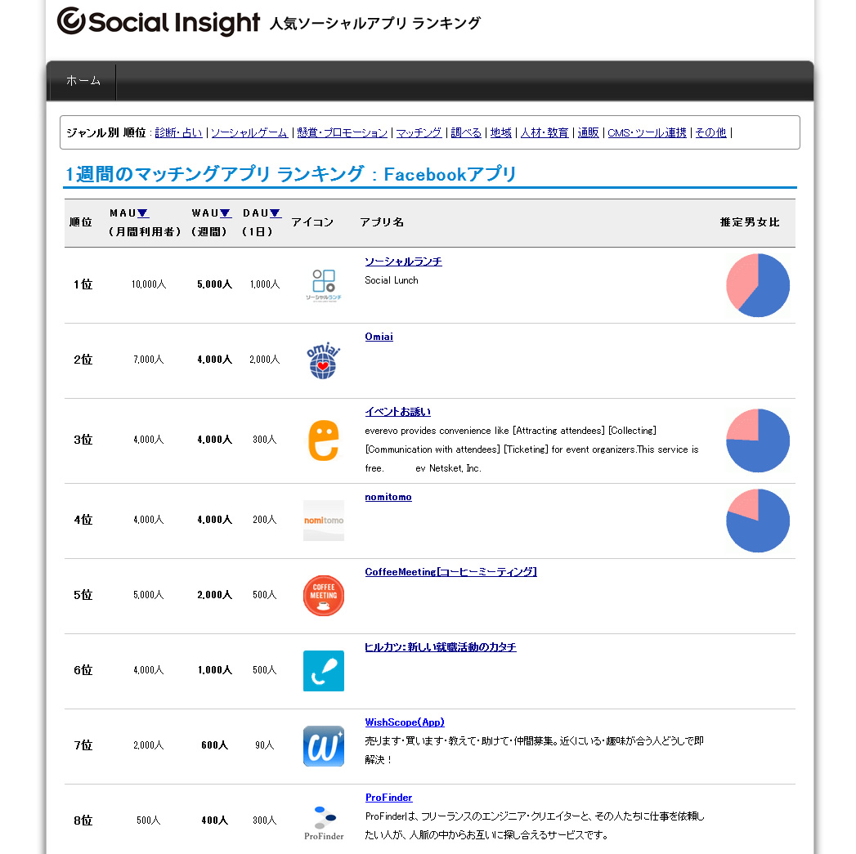Click the 1位 rank cell
856x854 pixels.
[83, 284]
